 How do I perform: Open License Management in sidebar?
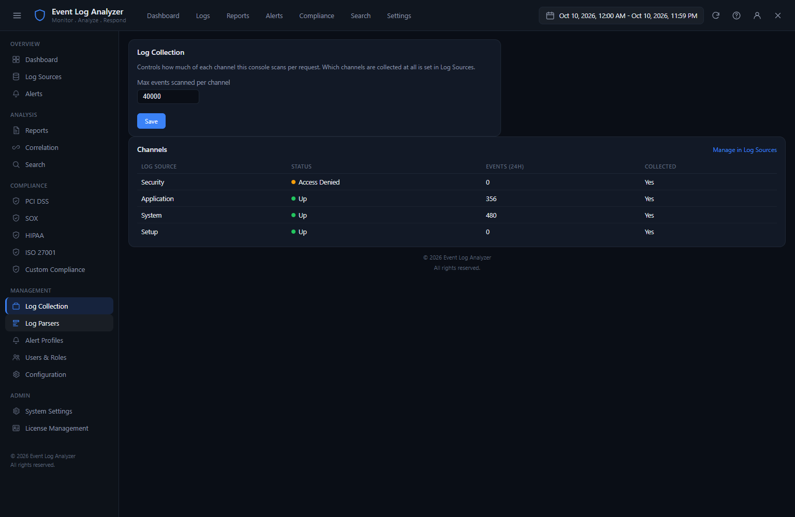coord(59,428)
